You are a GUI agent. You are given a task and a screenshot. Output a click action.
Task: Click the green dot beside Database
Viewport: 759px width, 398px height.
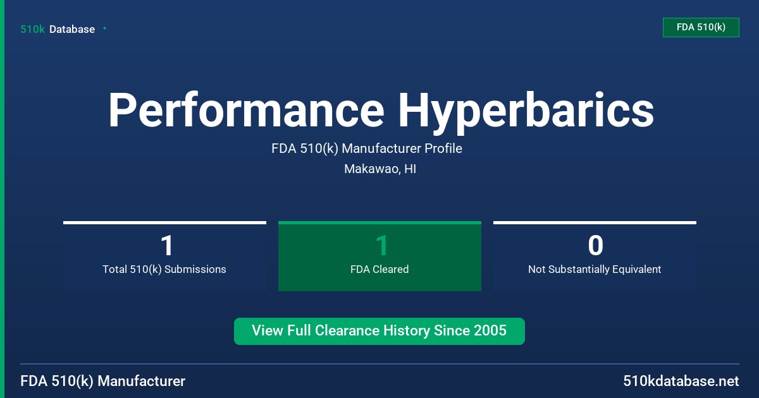click(x=104, y=28)
